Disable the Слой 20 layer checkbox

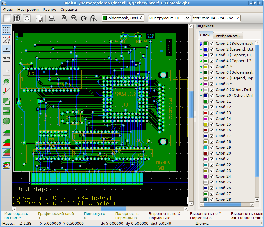coord(212,153)
